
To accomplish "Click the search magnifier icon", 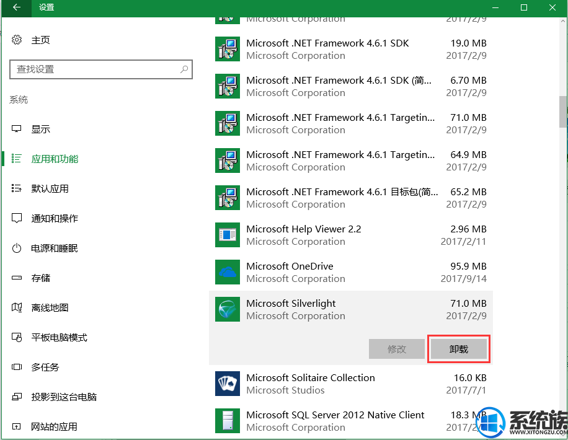I will 184,69.
